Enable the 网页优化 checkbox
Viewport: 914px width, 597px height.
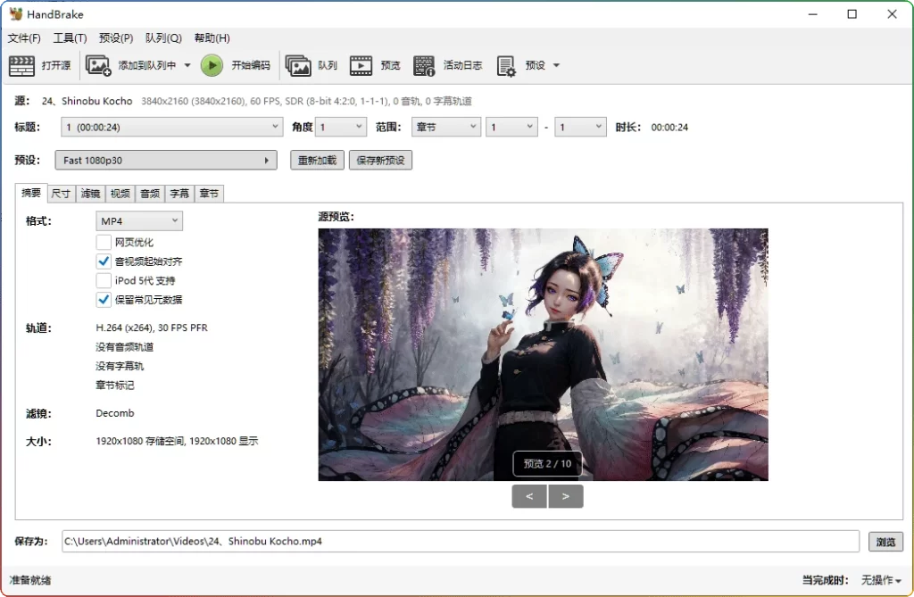coord(104,242)
